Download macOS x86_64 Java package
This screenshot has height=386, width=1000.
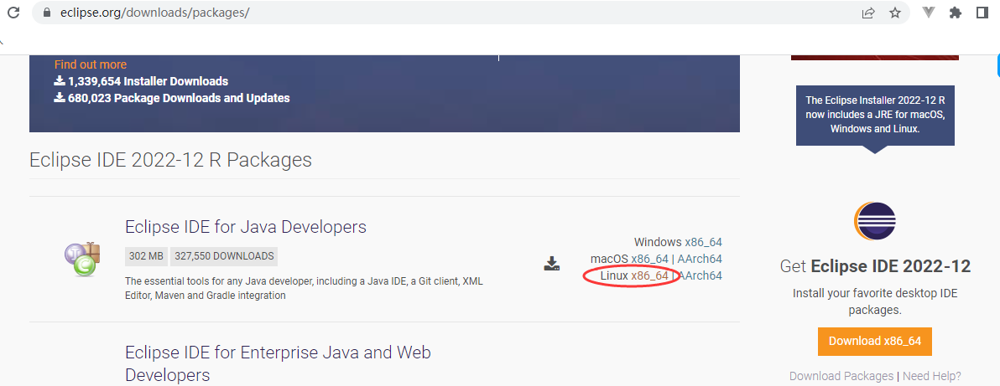(650, 259)
